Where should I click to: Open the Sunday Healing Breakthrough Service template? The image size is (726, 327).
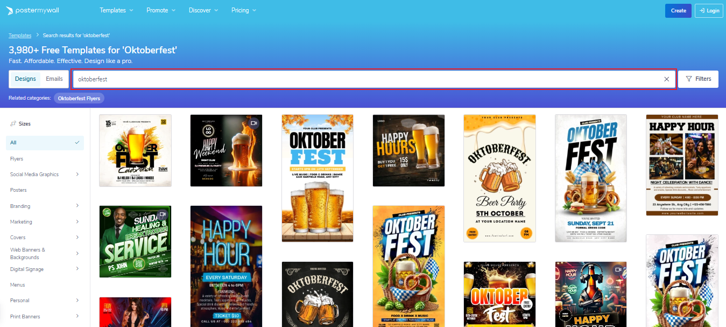(x=135, y=241)
